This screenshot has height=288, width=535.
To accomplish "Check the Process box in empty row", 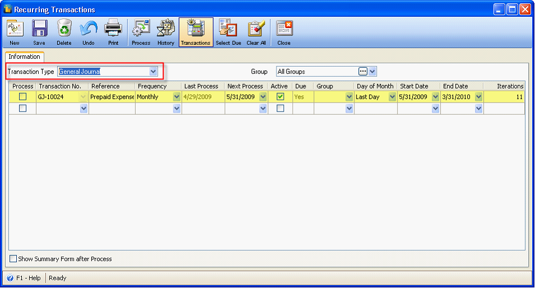I will (x=22, y=108).
